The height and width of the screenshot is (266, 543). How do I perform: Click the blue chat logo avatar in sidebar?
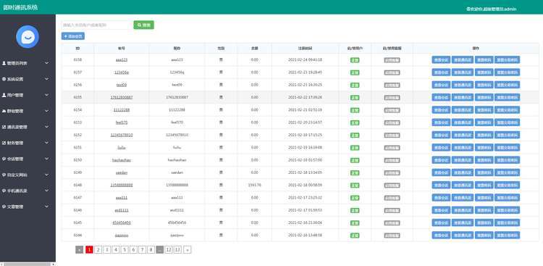(28, 37)
